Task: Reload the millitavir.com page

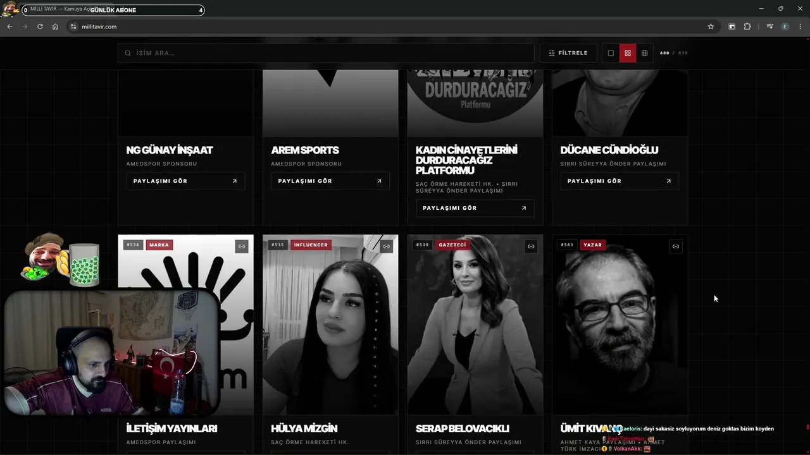Action: pos(40,27)
